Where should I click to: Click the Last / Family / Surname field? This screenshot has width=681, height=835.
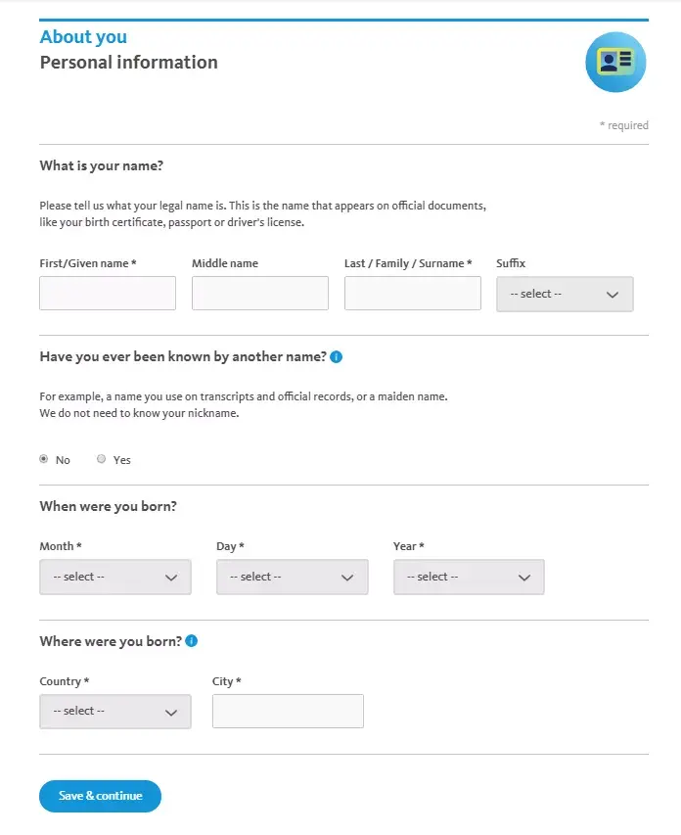(x=413, y=293)
